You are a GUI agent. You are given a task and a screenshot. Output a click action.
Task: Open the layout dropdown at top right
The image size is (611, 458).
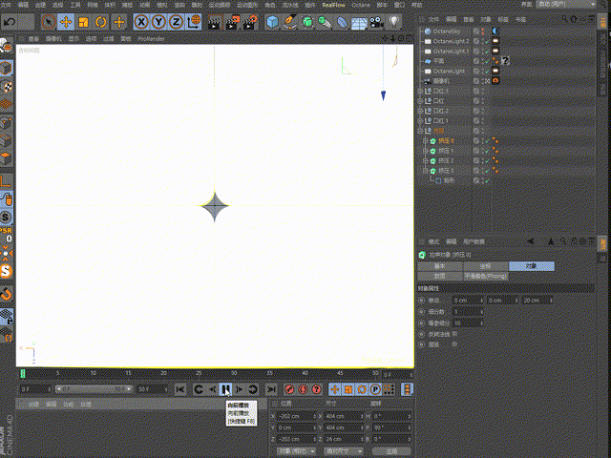pyautogui.click(x=566, y=4)
